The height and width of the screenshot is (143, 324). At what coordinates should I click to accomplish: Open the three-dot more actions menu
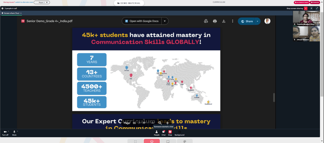232,21
